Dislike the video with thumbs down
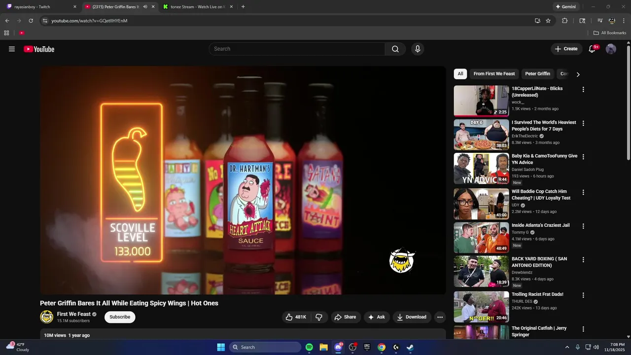This screenshot has width=631, height=355. coord(319,317)
